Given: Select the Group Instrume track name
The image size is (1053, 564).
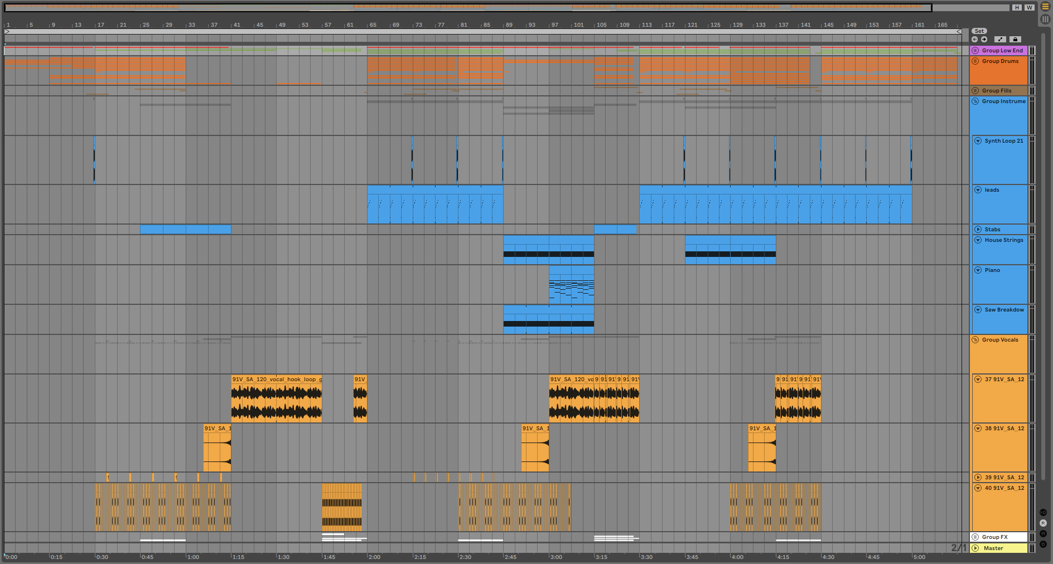Looking at the screenshot, I should pyautogui.click(x=1004, y=101).
